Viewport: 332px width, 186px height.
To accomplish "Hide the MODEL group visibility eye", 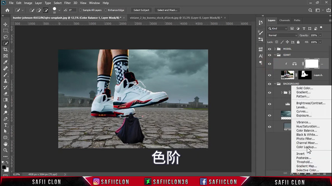I will tap(269, 49).
